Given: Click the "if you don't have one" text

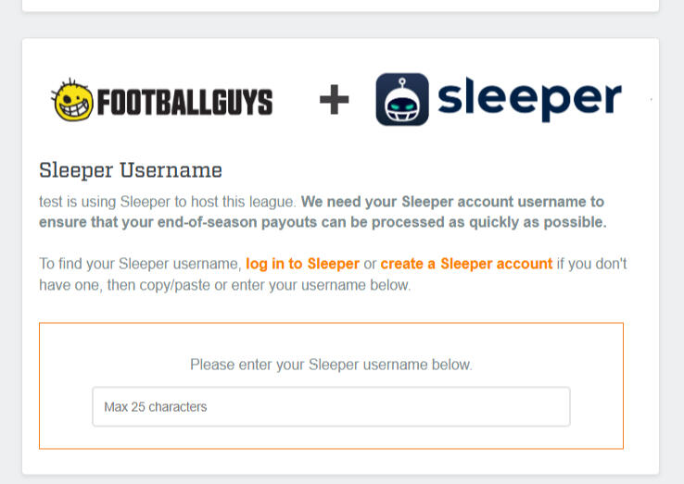Looking at the screenshot, I should tap(591, 264).
